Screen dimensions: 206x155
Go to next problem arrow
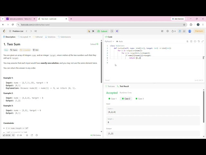pos(31,31)
